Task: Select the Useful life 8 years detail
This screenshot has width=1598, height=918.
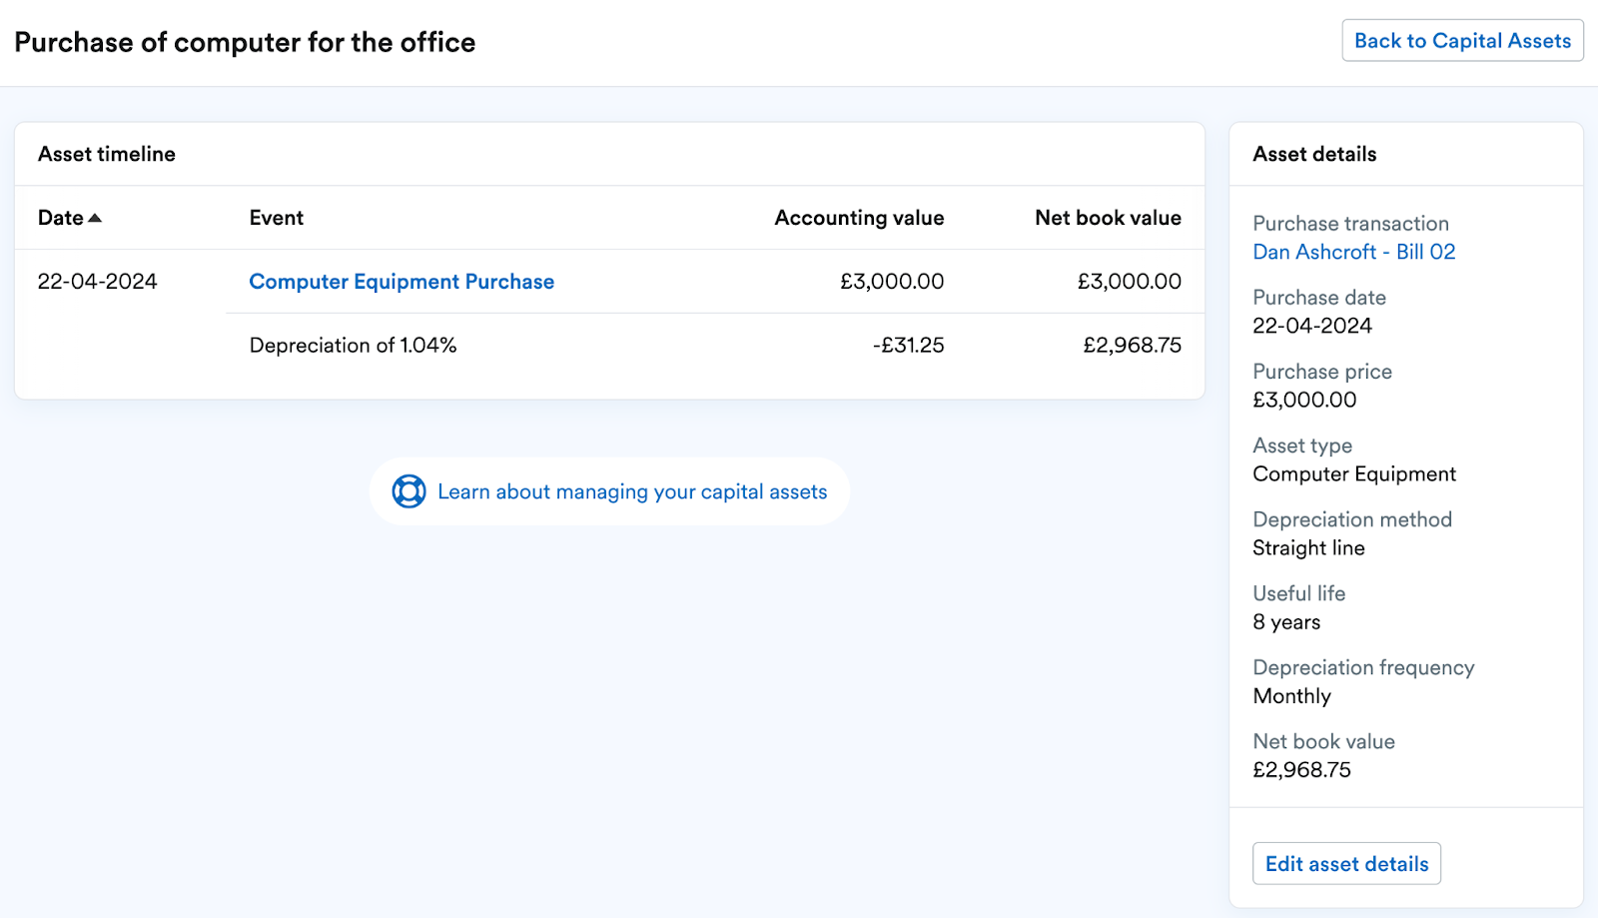Action: (1285, 621)
